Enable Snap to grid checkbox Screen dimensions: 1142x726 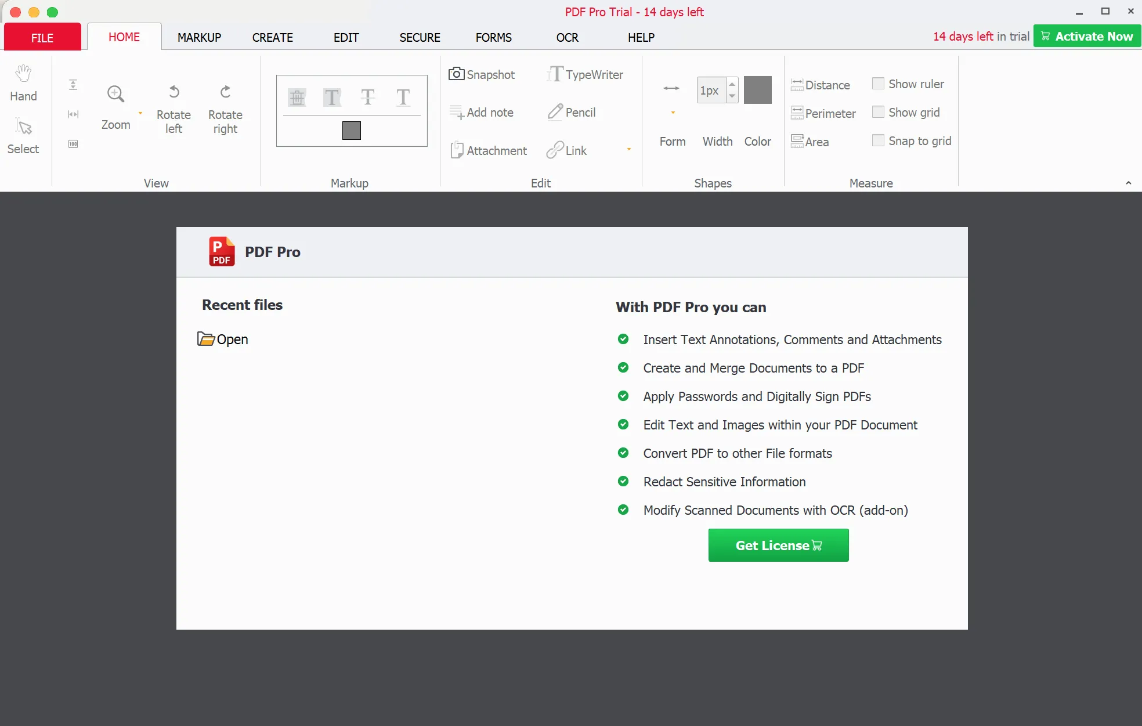pyautogui.click(x=879, y=141)
